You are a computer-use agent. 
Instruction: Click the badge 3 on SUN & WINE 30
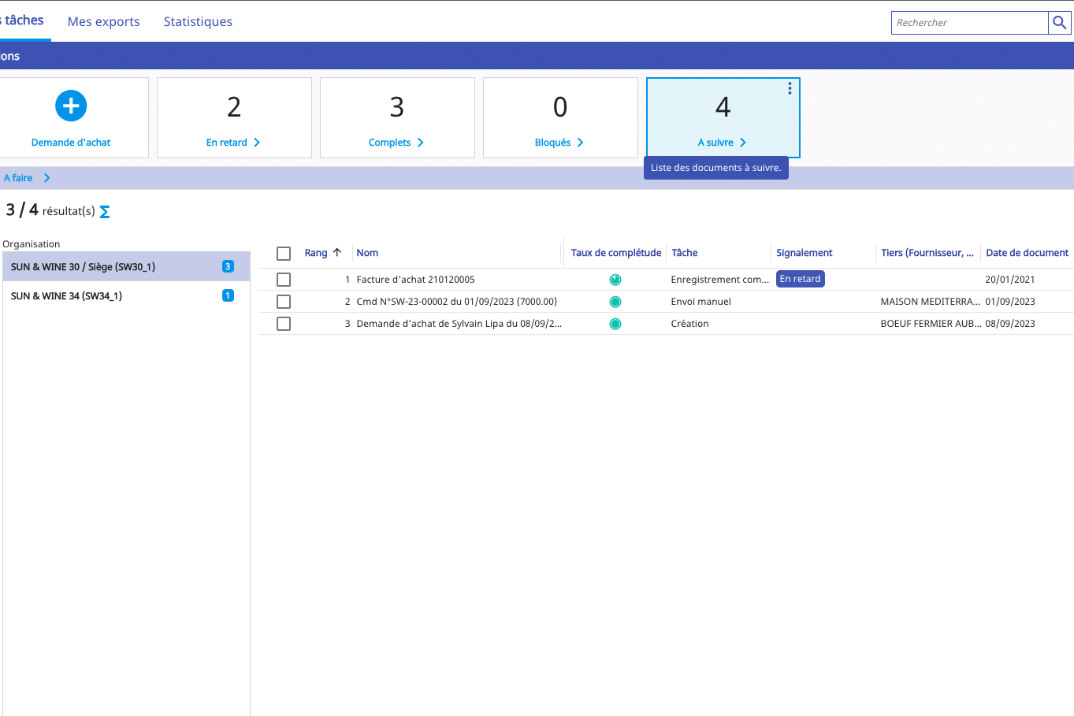[x=228, y=266]
